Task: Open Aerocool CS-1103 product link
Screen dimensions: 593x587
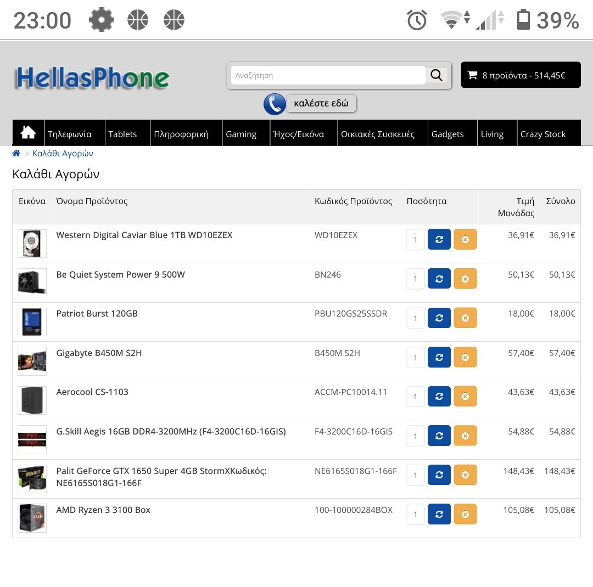Action: point(92,392)
